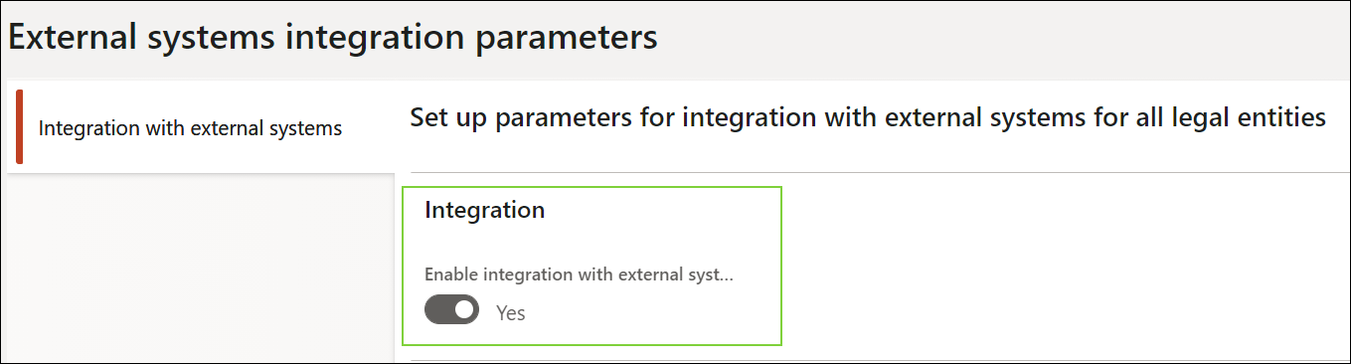Click the dark track of the toggle
This screenshot has height=364, width=1351.
pos(438,310)
